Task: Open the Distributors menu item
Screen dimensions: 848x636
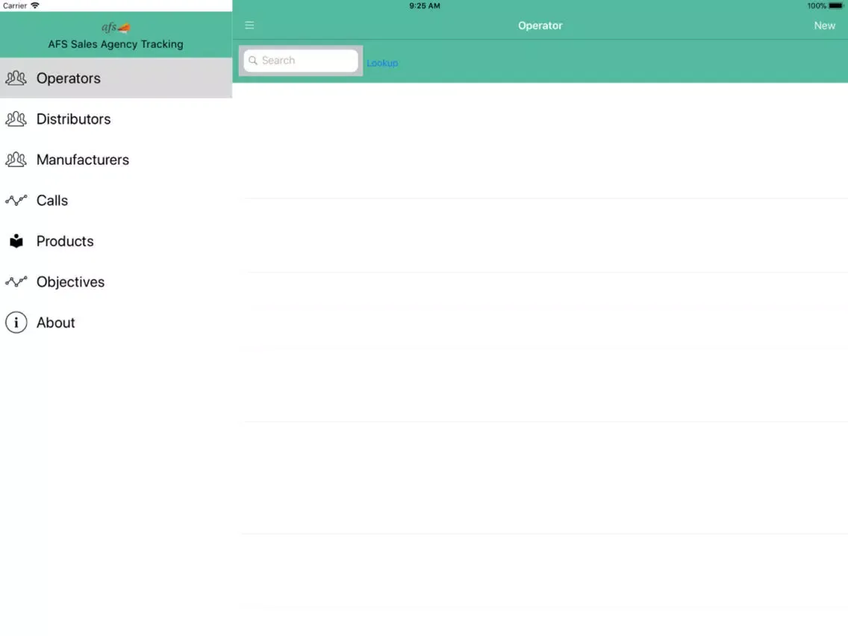Action: 116,119
